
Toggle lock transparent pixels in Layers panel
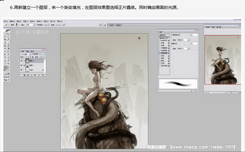[25, 57]
